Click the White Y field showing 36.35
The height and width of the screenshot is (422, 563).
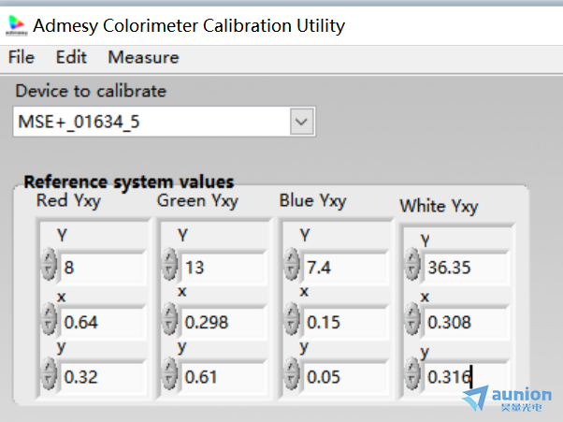[467, 268]
